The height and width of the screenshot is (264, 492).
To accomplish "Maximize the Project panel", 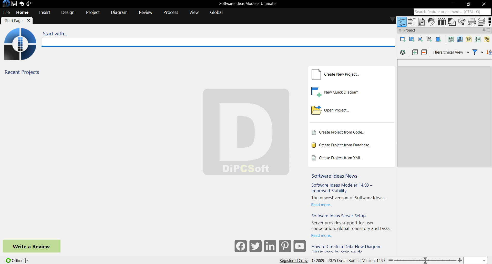I will click(x=488, y=30).
